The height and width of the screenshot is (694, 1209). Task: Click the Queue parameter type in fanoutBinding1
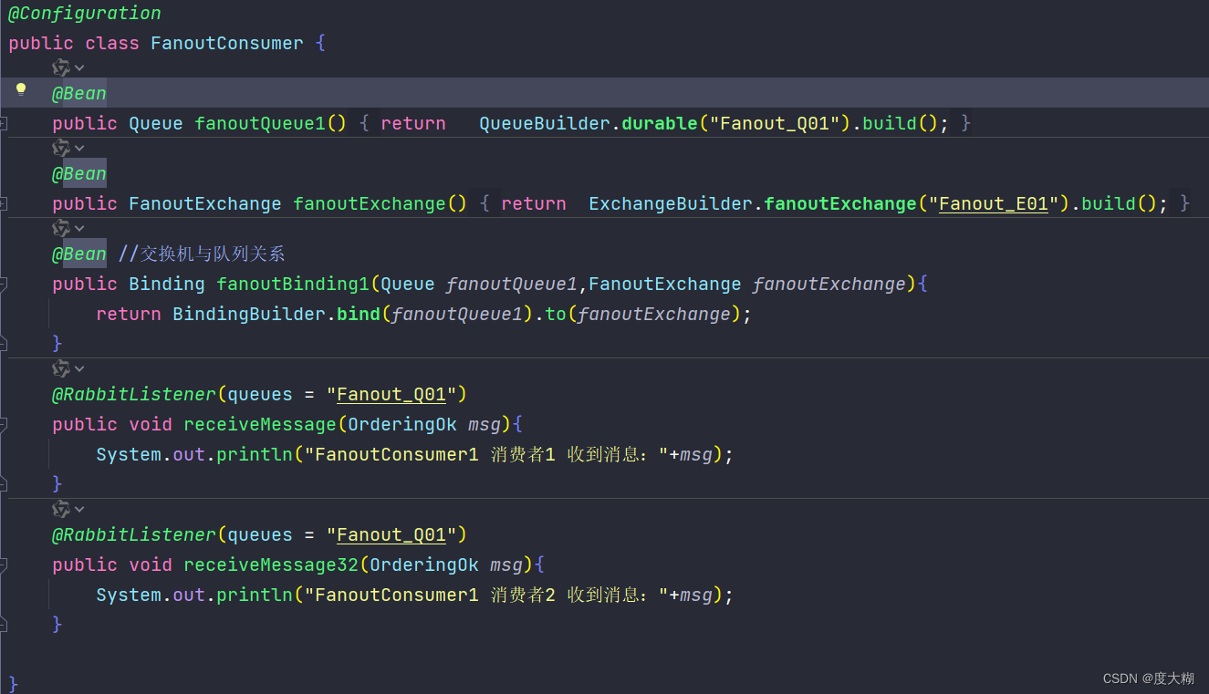(408, 284)
